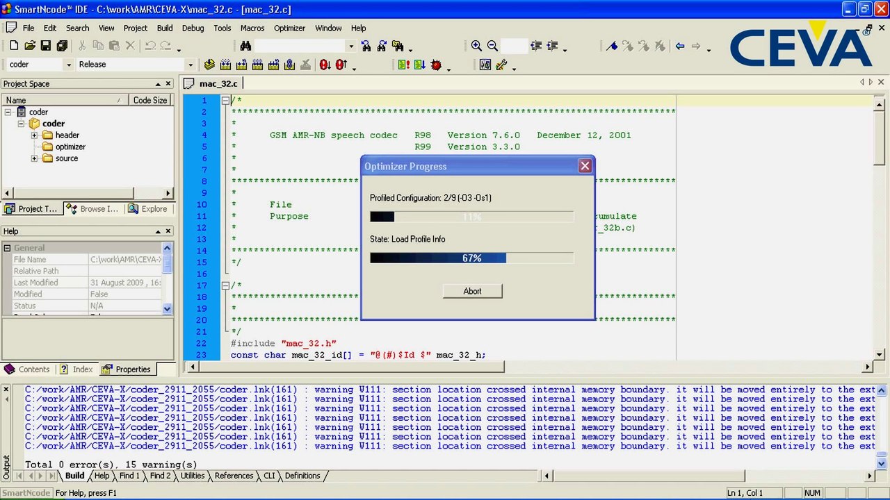Collapse the top coder workspace node
The height and width of the screenshot is (500, 890).
point(8,112)
